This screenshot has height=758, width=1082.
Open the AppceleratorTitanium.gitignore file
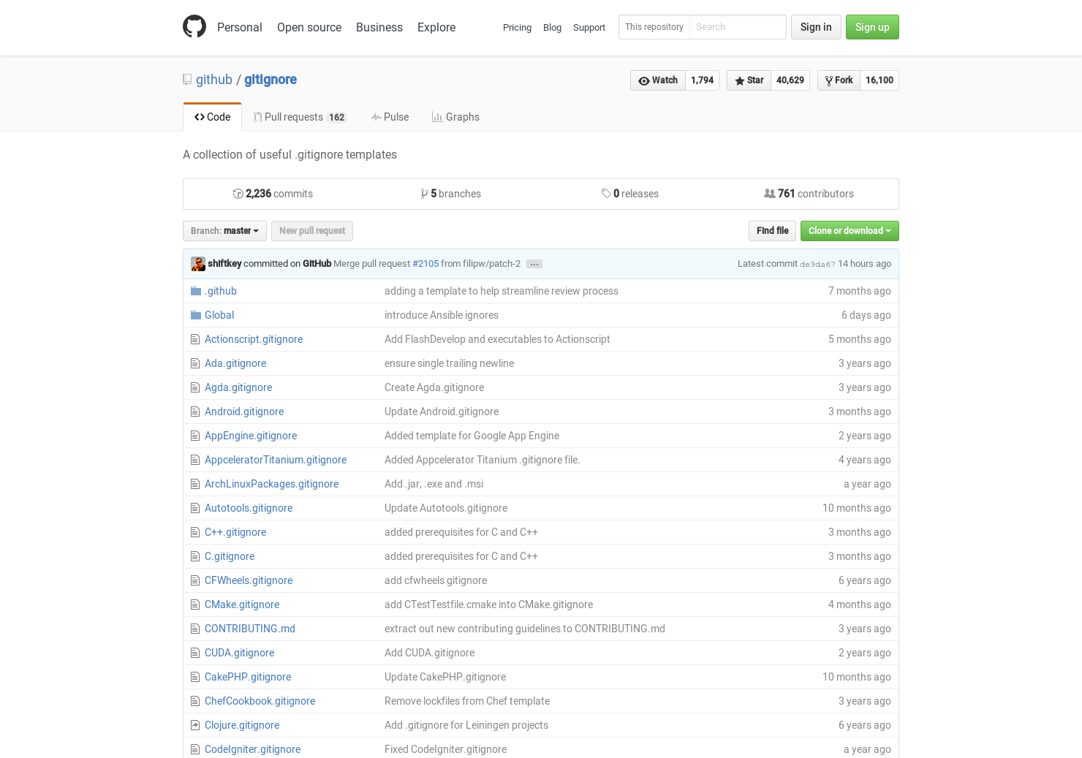[x=276, y=460]
